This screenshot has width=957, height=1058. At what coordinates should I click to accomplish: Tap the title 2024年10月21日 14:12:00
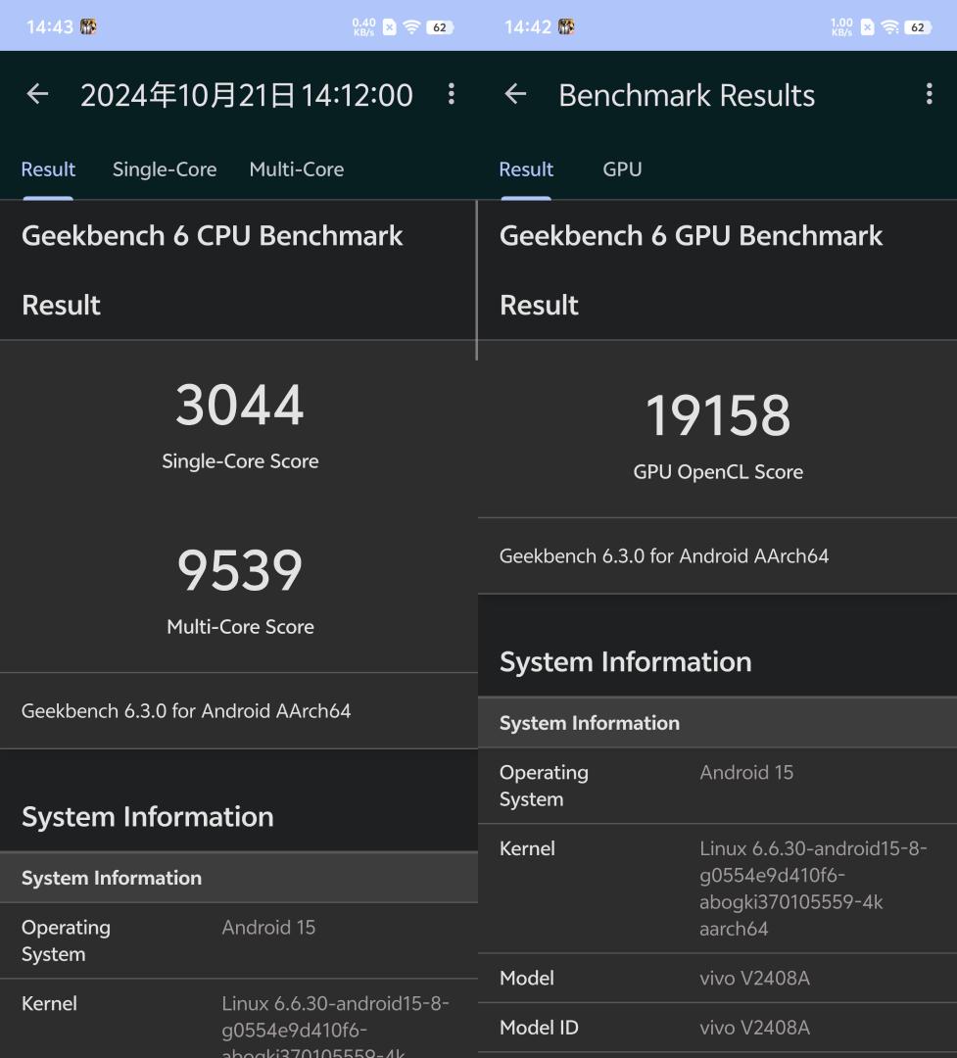coord(246,95)
